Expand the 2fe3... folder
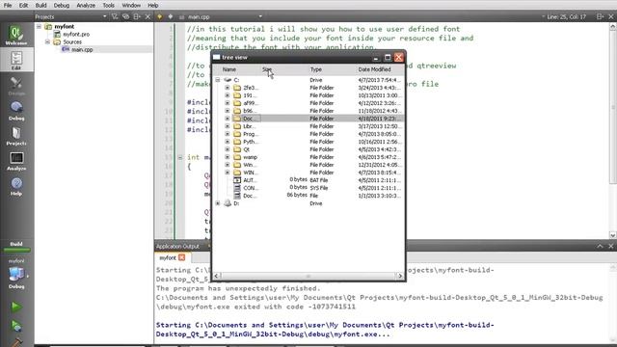The width and height of the screenshot is (617, 347). point(228,88)
